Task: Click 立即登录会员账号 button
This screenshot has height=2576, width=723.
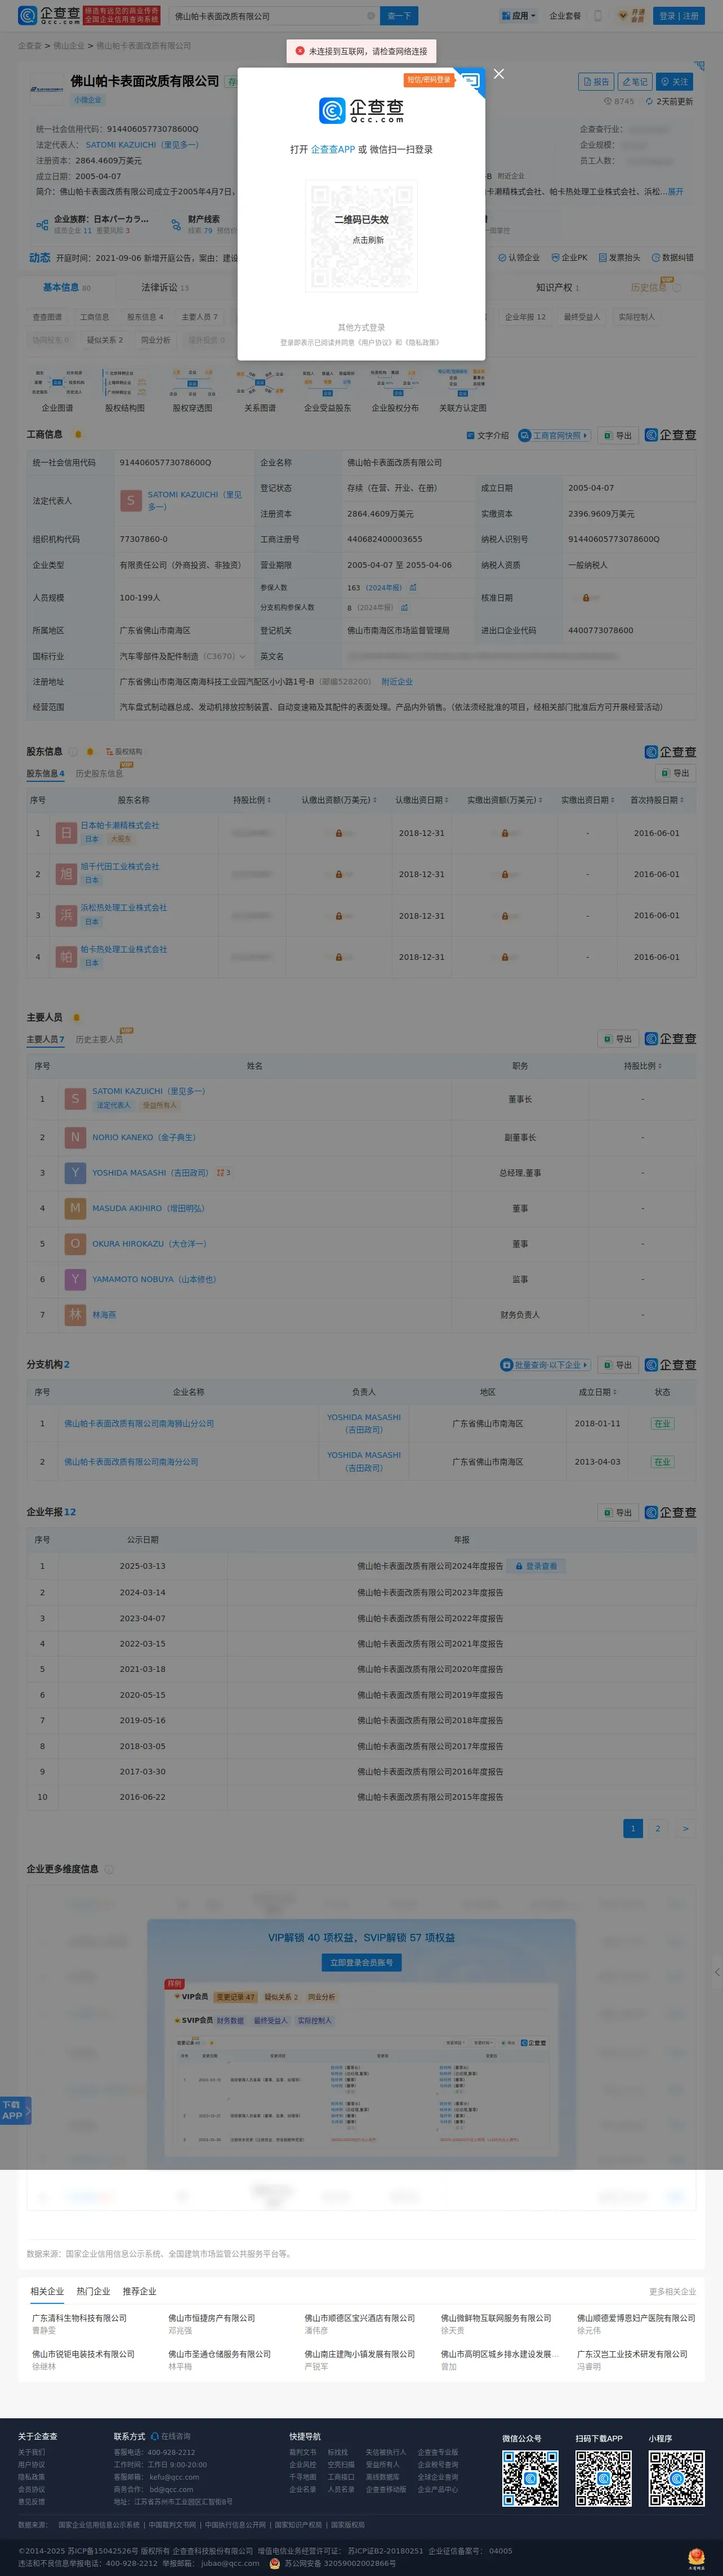Action: 362,1963
